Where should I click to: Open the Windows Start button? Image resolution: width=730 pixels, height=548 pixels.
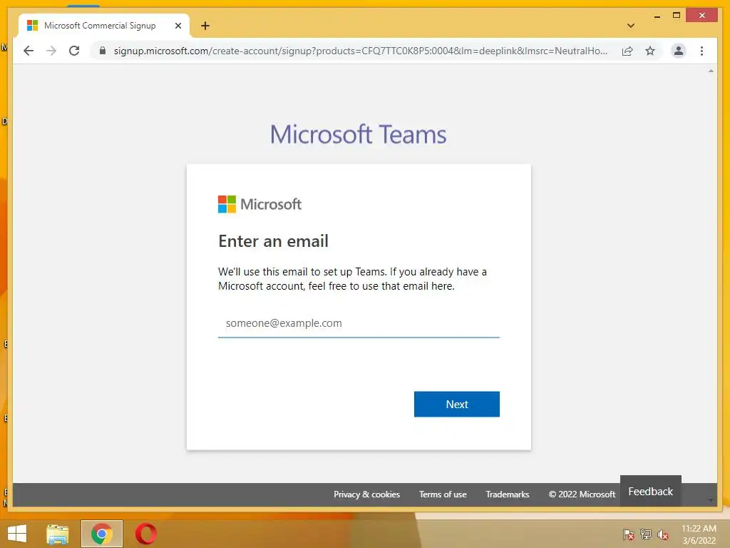17,534
